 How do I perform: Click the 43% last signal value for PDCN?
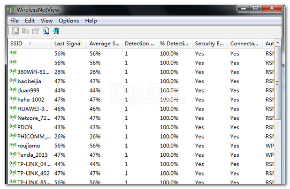pos(60,127)
